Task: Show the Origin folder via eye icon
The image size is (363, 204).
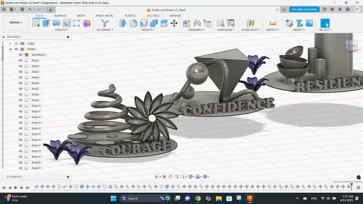Action: point(16,43)
